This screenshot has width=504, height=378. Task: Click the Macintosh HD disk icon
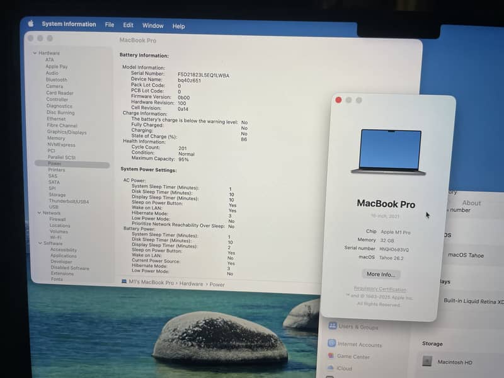pos(427,361)
